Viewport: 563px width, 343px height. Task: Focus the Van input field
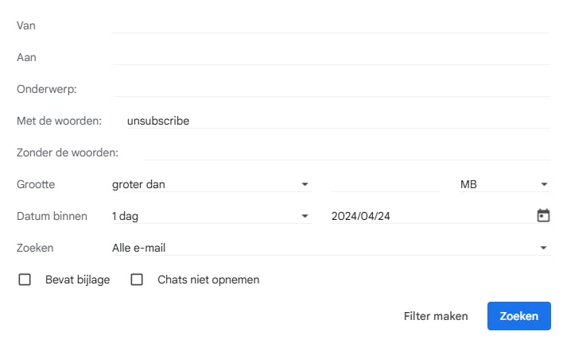[x=331, y=25]
